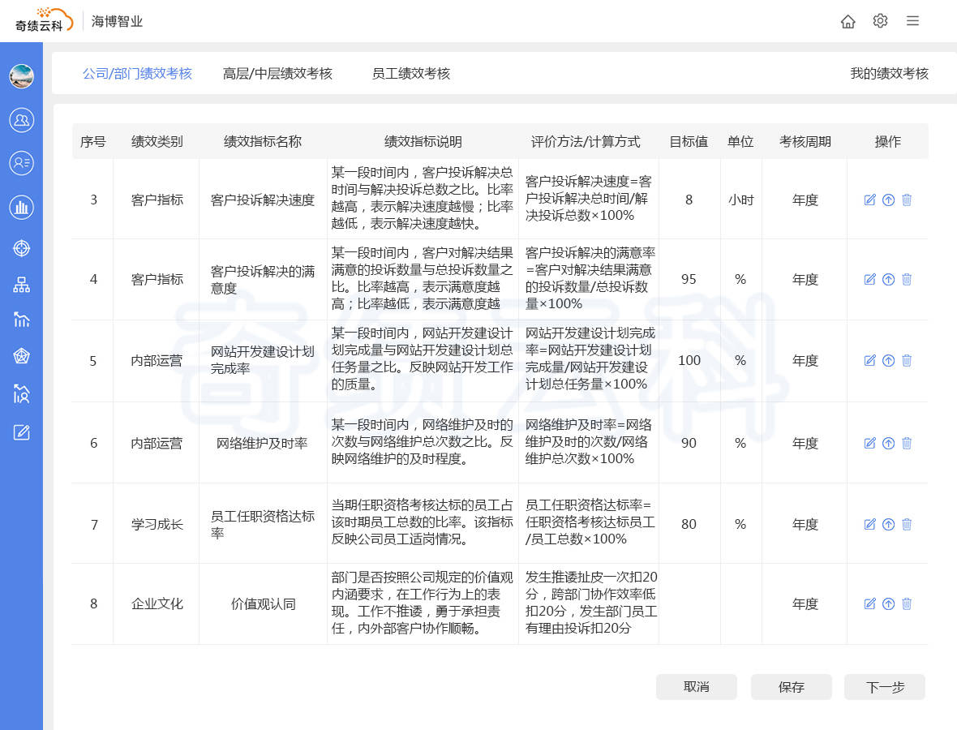
Task: Go to home via house icon
Action: point(848,21)
